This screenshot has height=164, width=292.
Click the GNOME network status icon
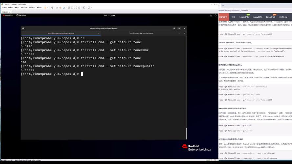(x=211, y=15)
